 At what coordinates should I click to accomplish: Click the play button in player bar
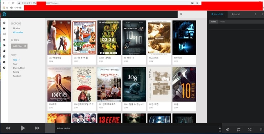pyautogui.click(x=23, y=128)
